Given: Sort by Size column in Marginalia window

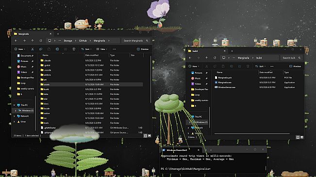Looking at the screenshot, I should point(133,55).
